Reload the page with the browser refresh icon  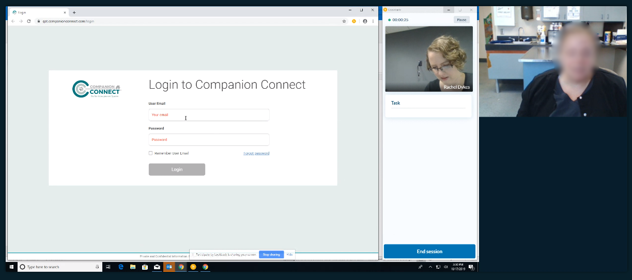tap(29, 21)
